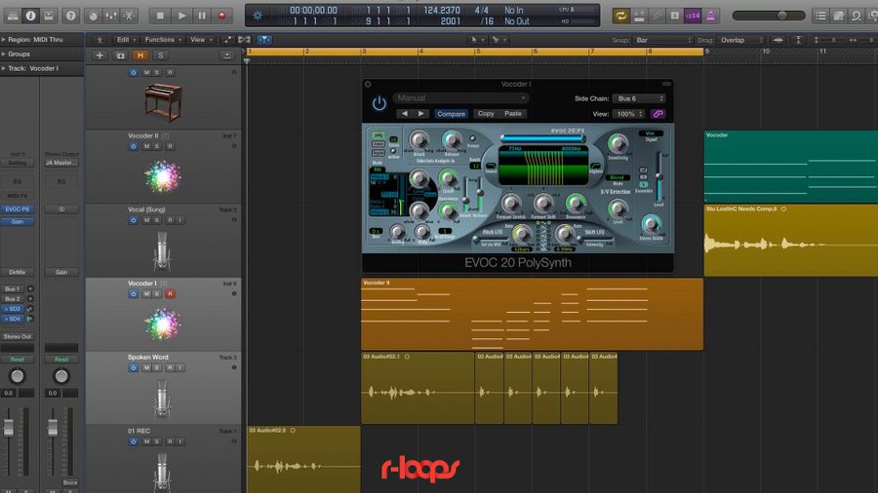This screenshot has width=878, height=493.
Task: Open the global tracks dropdown button
Action: tap(226, 56)
